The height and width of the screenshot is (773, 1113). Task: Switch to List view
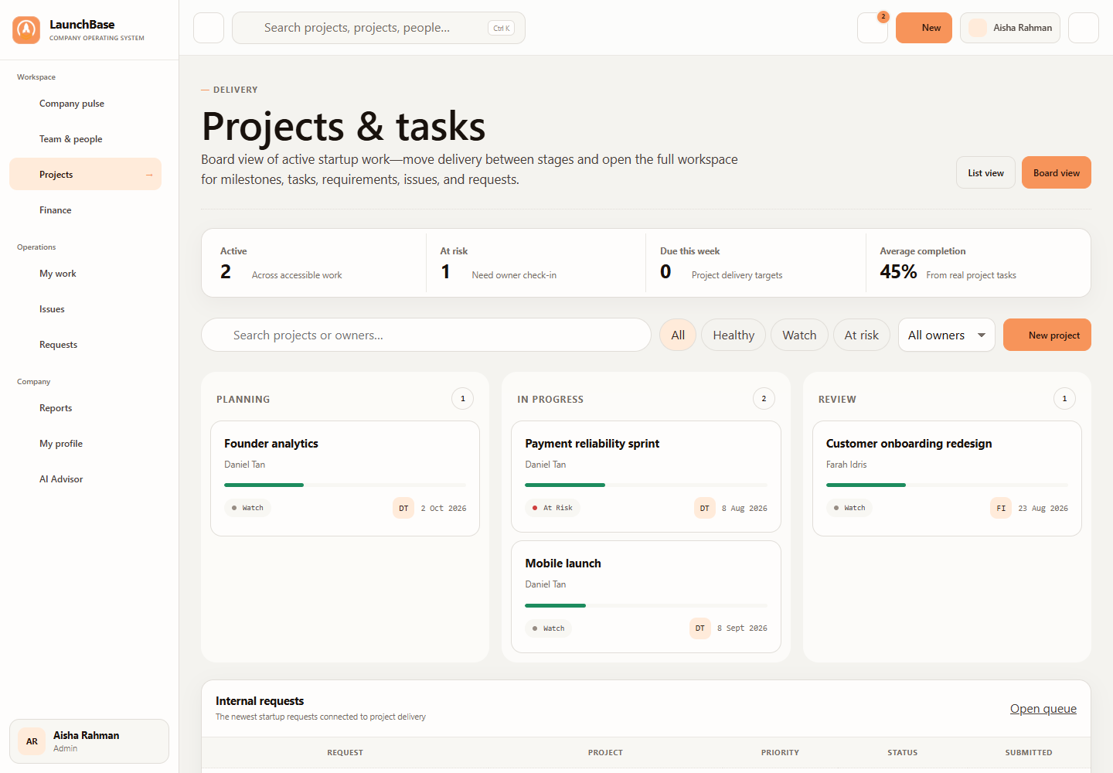point(985,172)
